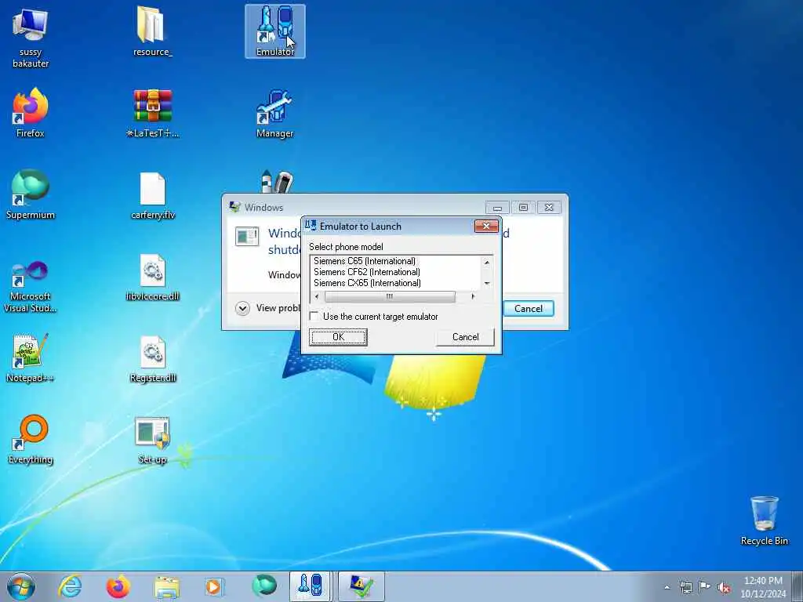Click phone list scroll down arrow
Screen dimensions: 803x602
tap(486, 283)
